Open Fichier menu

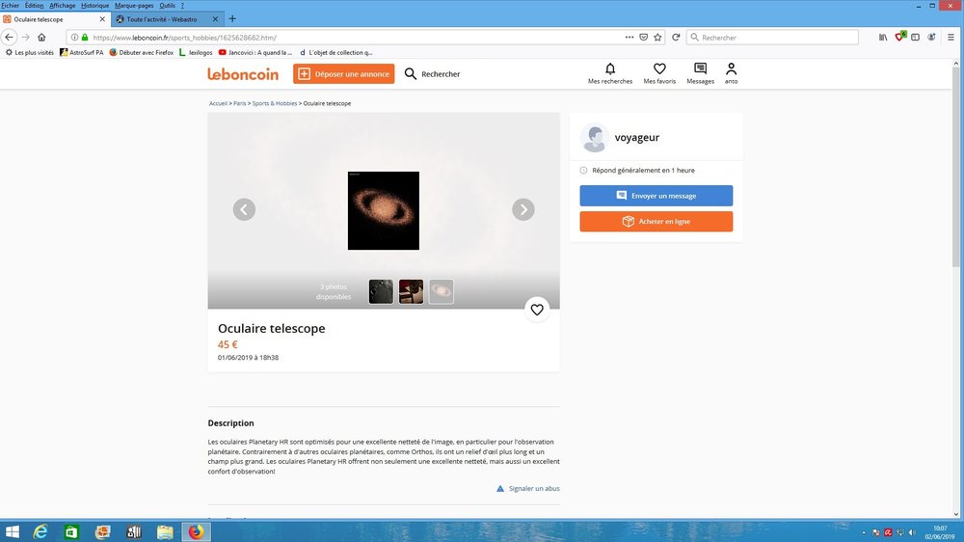(10, 5)
